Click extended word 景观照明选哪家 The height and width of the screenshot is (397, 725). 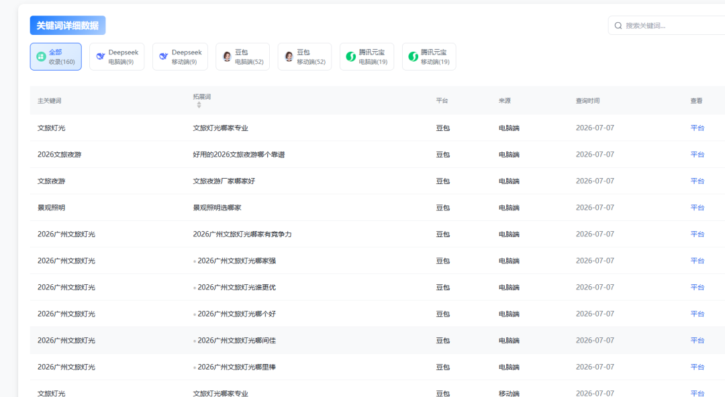(x=217, y=208)
